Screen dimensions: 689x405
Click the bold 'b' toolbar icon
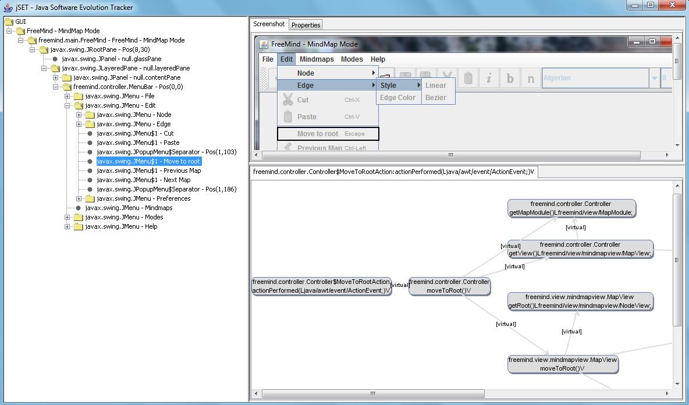click(x=510, y=79)
